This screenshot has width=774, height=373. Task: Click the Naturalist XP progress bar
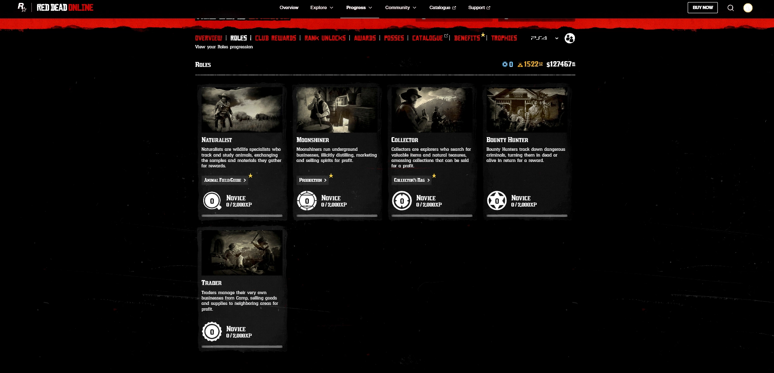click(x=242, y=216)
